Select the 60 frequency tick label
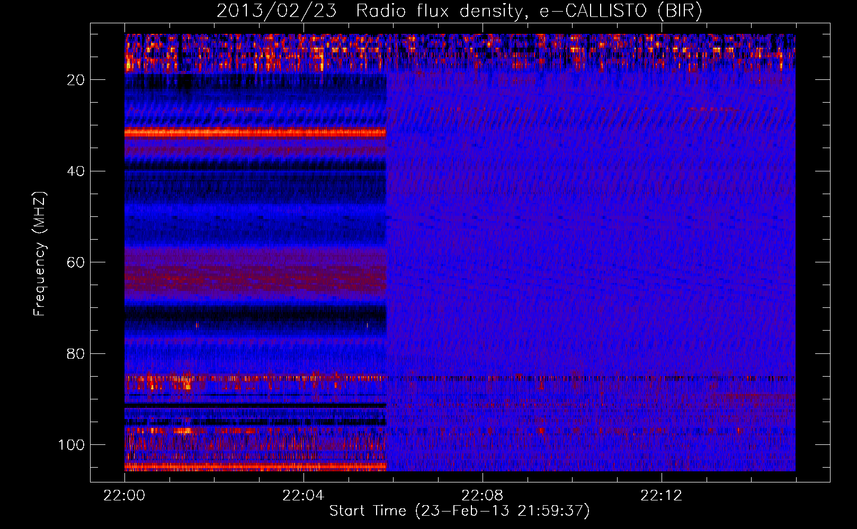This screenshot has height=529, width=857. 76,262
